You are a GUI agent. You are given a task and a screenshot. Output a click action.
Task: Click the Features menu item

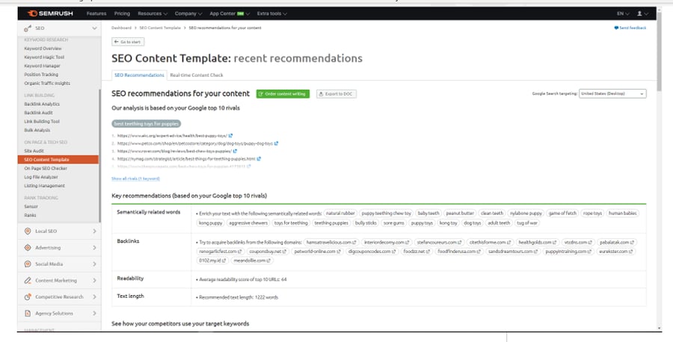(x=96, y=13)
